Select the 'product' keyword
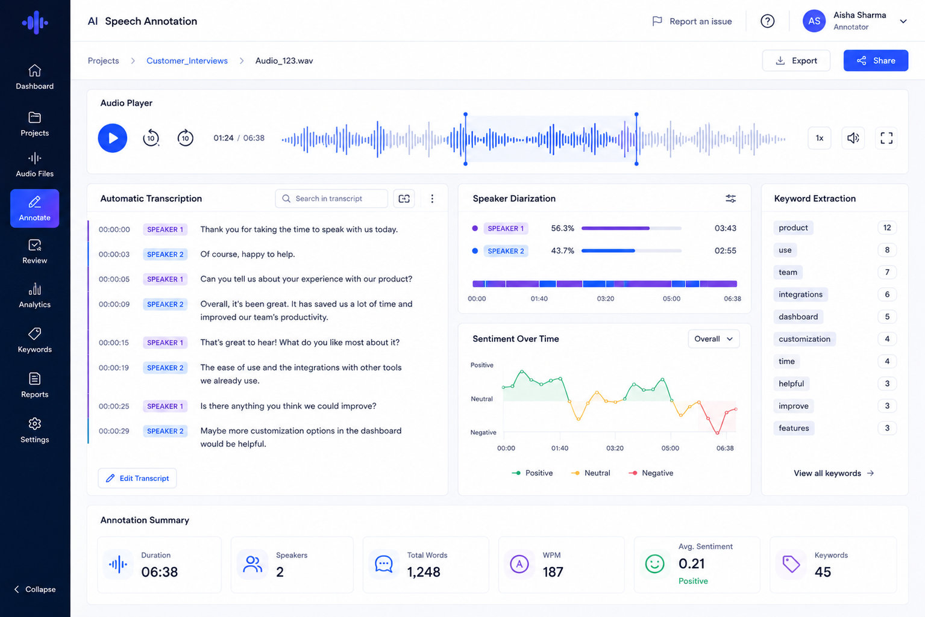The height and width of the screenshot is (617, 925). tap(793, 228)
